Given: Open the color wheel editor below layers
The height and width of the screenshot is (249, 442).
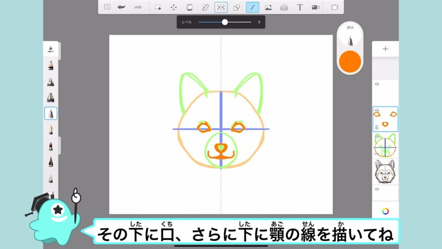Looking at the screenshot, I should point(385,211).
